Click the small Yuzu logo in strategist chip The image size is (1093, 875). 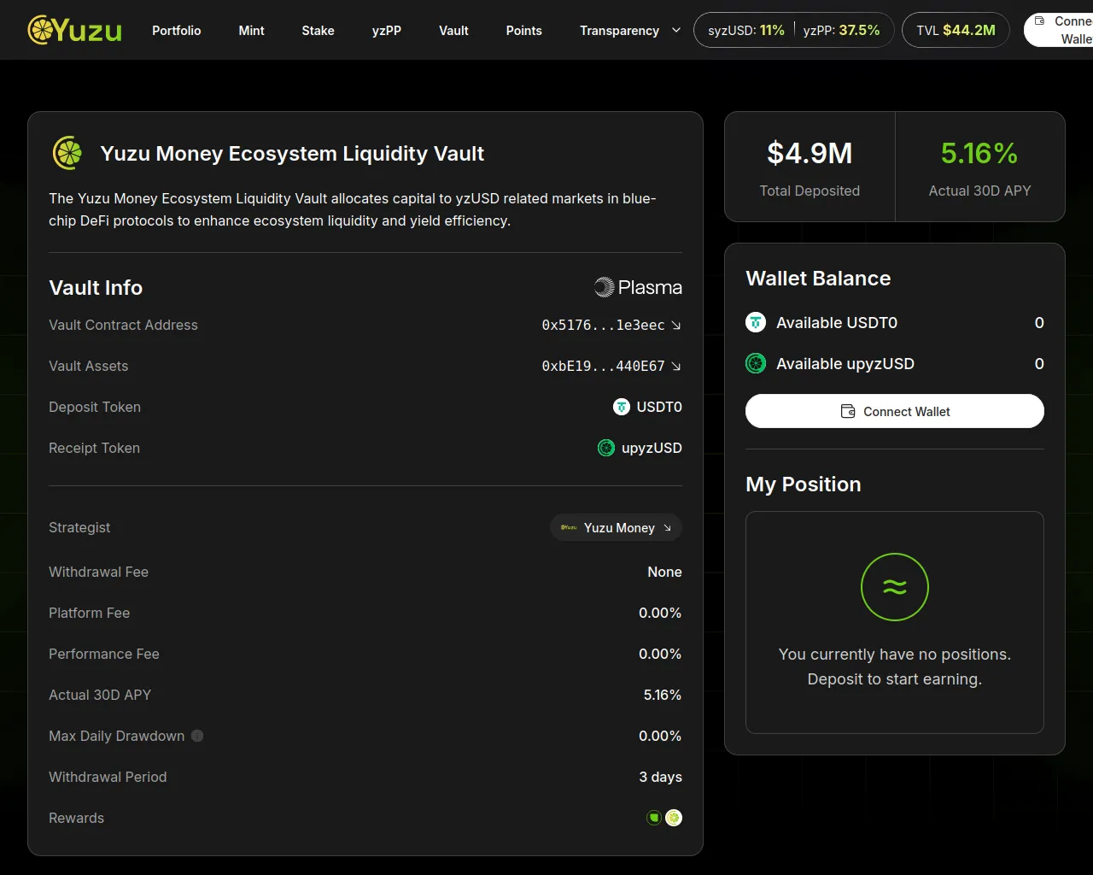tap(569, 528)
